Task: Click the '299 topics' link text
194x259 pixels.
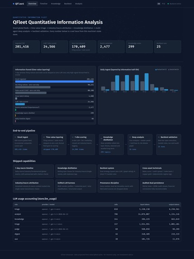Action: 106,152
